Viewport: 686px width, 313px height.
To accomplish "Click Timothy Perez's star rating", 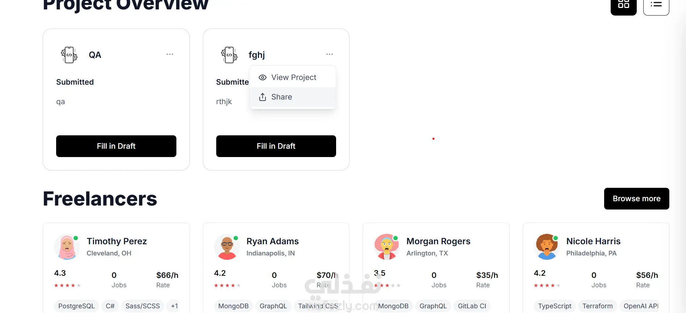I will pyautogui.click(x=67, y=285).
